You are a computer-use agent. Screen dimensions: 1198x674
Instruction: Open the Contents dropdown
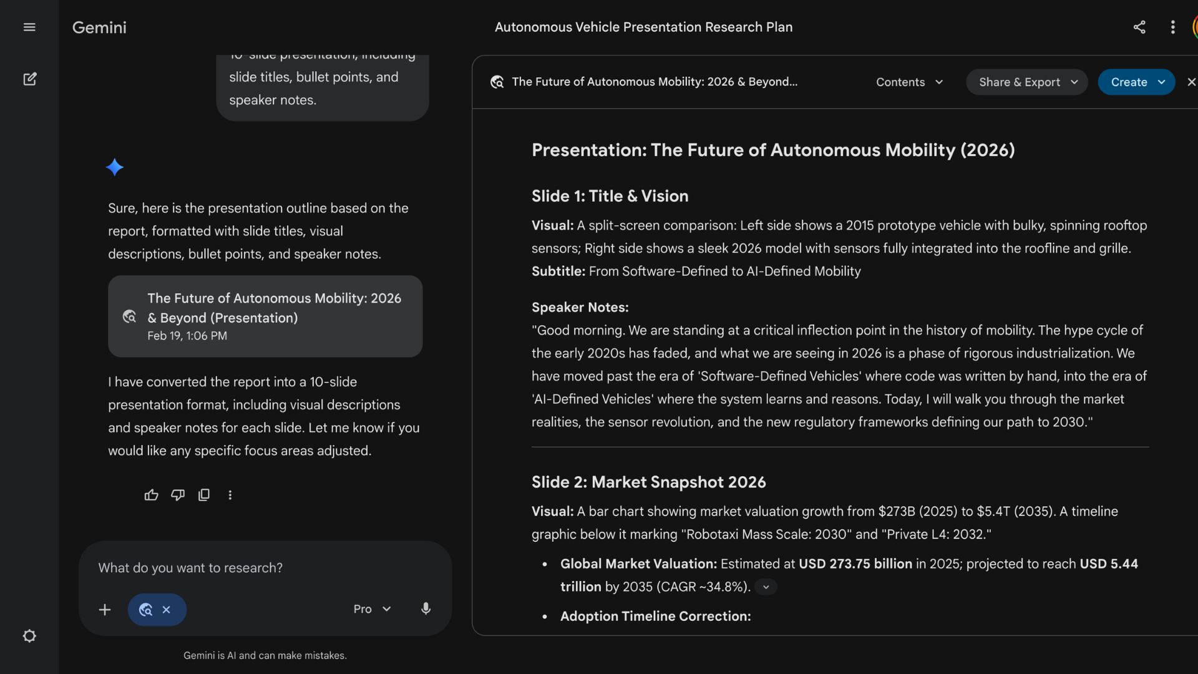[x=909, y=82]
